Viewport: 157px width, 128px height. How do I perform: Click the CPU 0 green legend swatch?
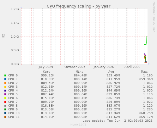click(x=5, y=75)
